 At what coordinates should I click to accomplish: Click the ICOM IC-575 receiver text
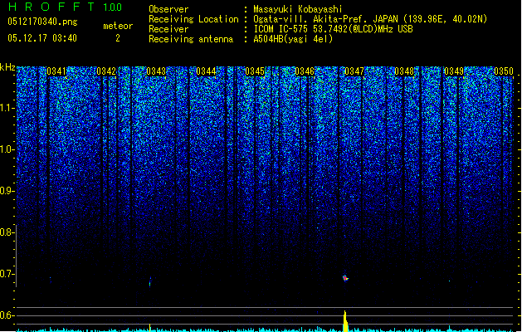click(333, 29)
